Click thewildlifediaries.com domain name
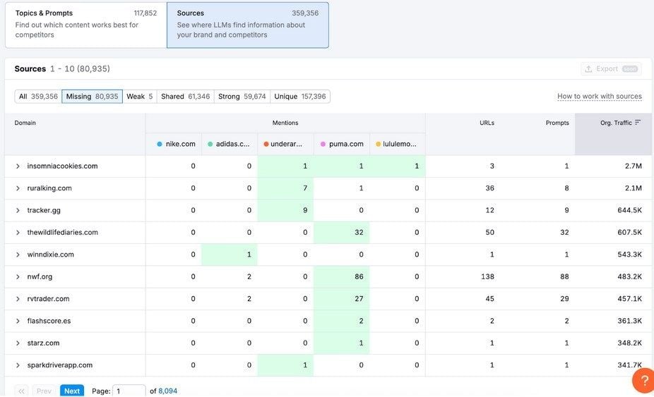This screenshot has width=654, height=397. [x=63, y=232]
